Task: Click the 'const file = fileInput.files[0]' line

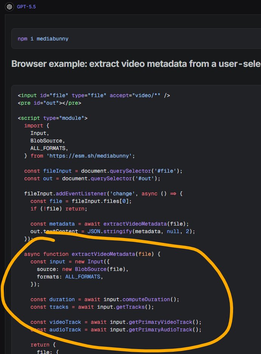Action: (81, 201)
